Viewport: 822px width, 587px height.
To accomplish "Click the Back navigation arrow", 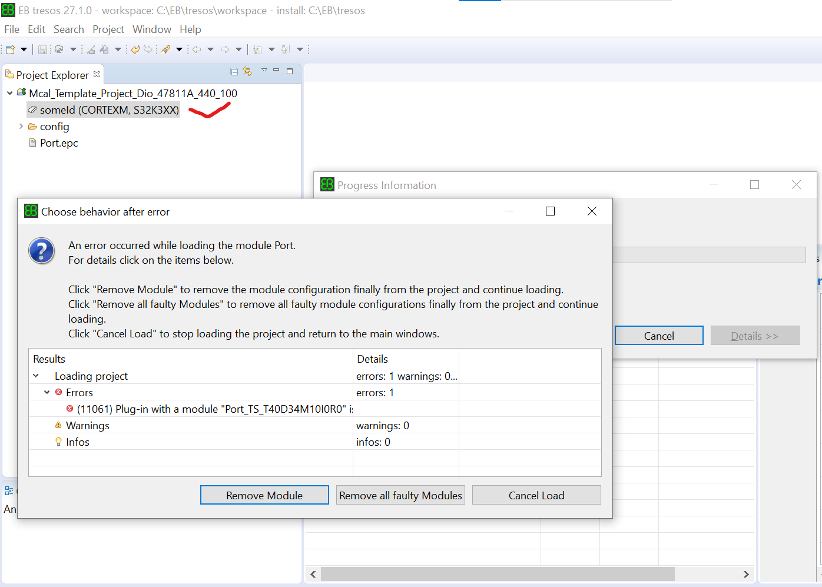I will 197,49.
